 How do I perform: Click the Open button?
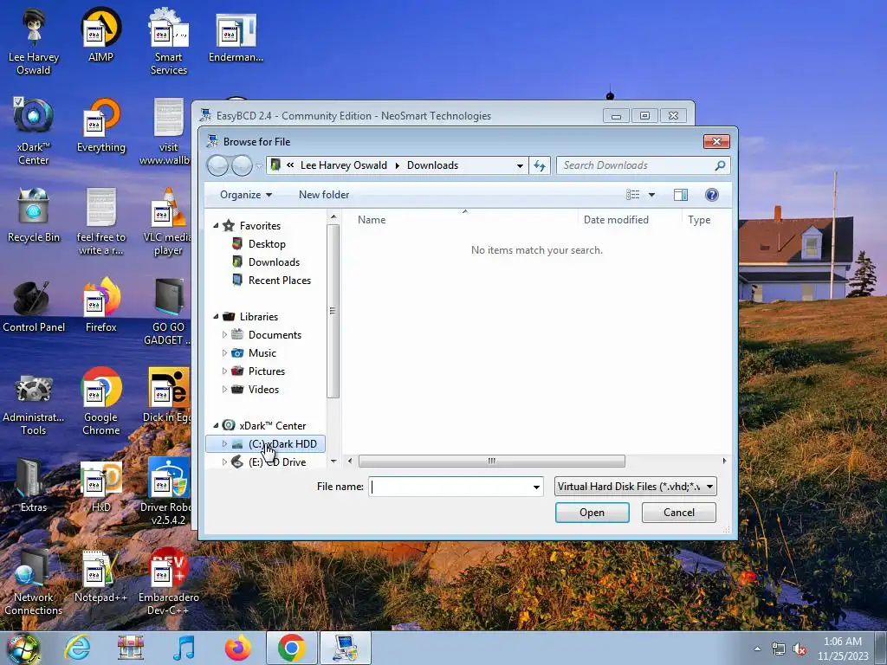592,513
